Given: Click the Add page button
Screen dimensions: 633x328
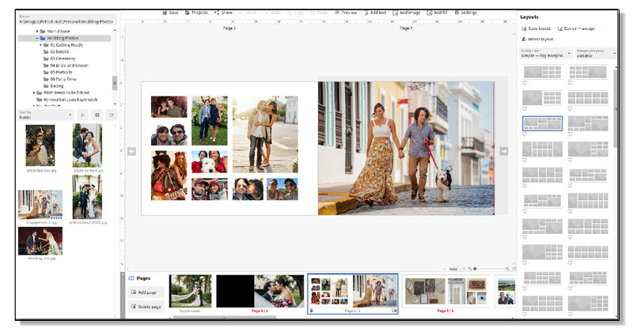Looking at the screenshot, I should (x=146, y=292).
